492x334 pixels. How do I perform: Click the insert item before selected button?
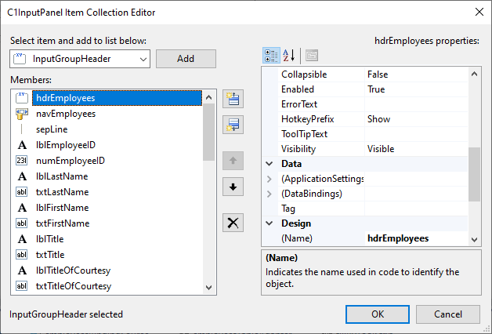click(x=233, y=99)
